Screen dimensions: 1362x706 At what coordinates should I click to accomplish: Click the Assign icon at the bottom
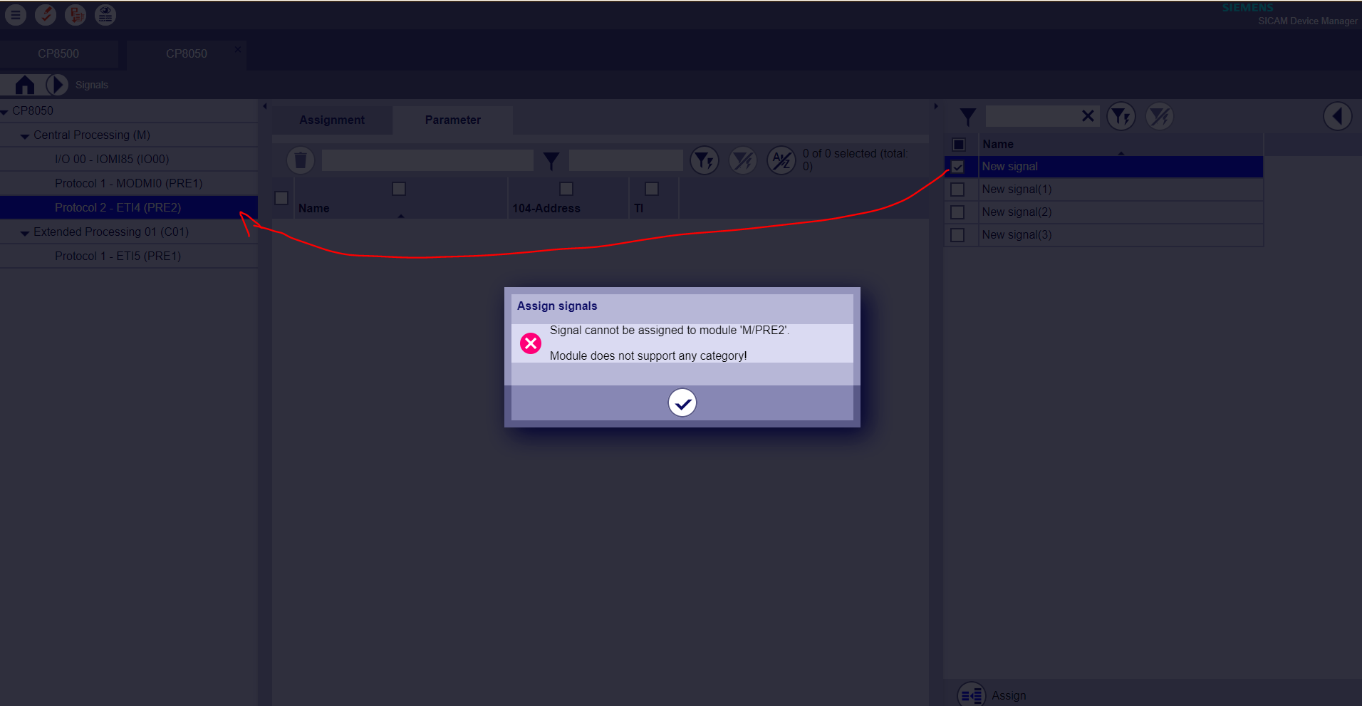(971, 695)
